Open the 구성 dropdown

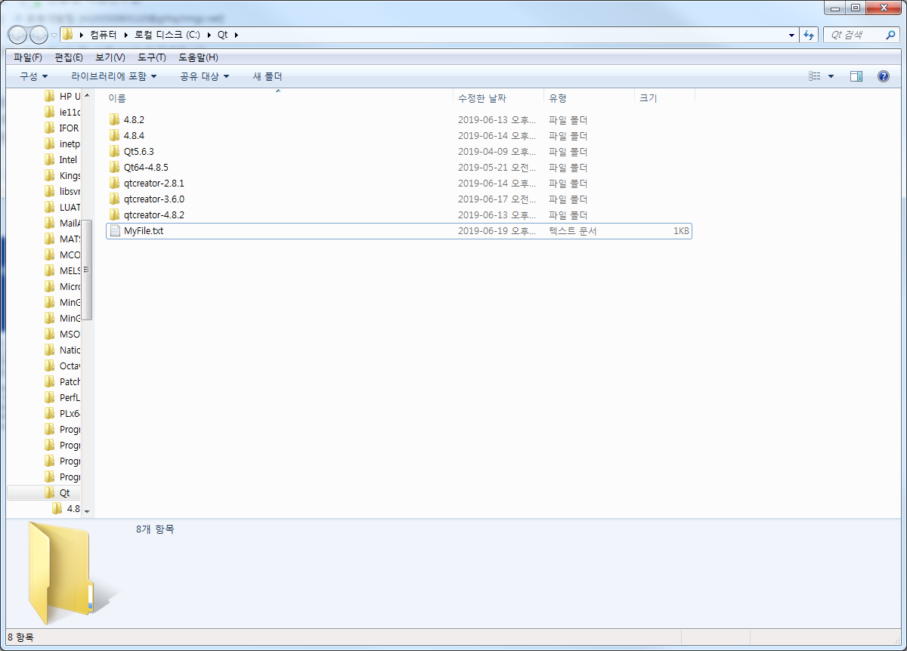click(x=34, y=76)
